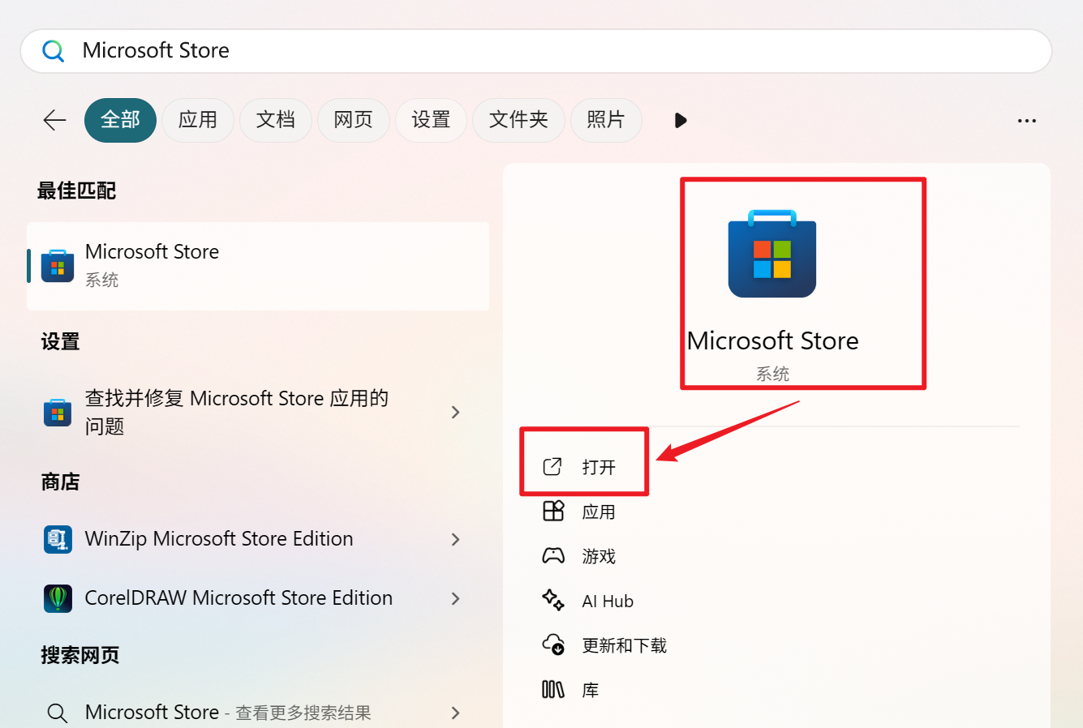The image size is (1083, 728).
Task: Switch to the 文档 filter tab
Action: pyautogui.click(x=276, y=120)
